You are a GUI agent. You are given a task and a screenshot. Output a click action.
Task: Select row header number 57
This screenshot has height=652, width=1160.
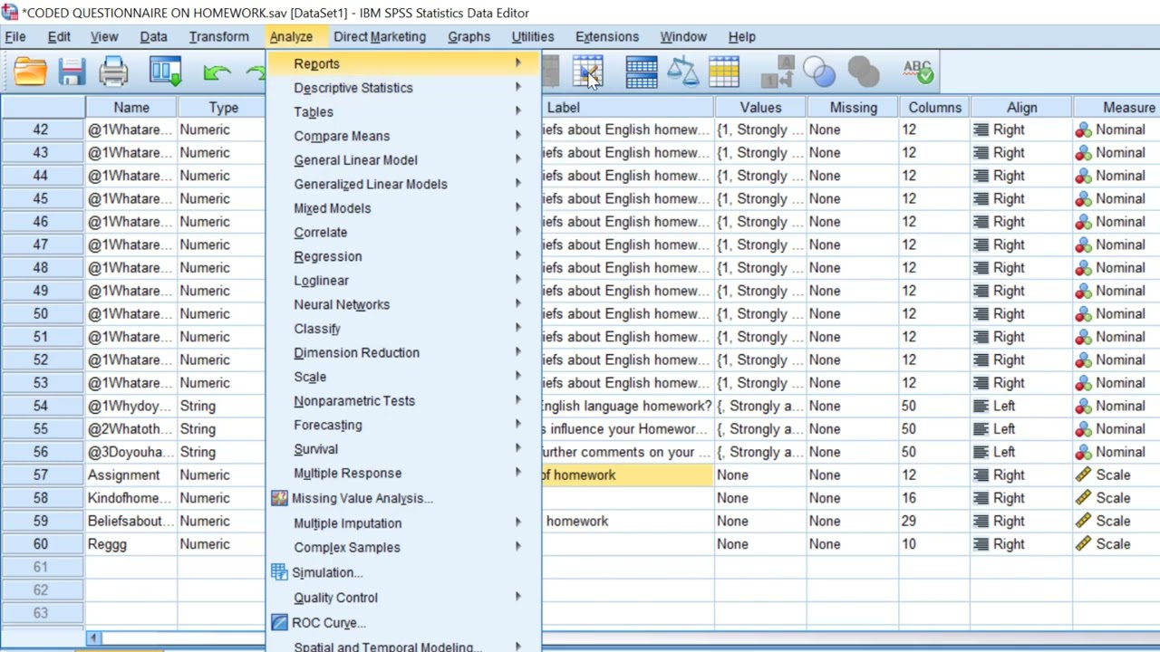tap(43, 475)
